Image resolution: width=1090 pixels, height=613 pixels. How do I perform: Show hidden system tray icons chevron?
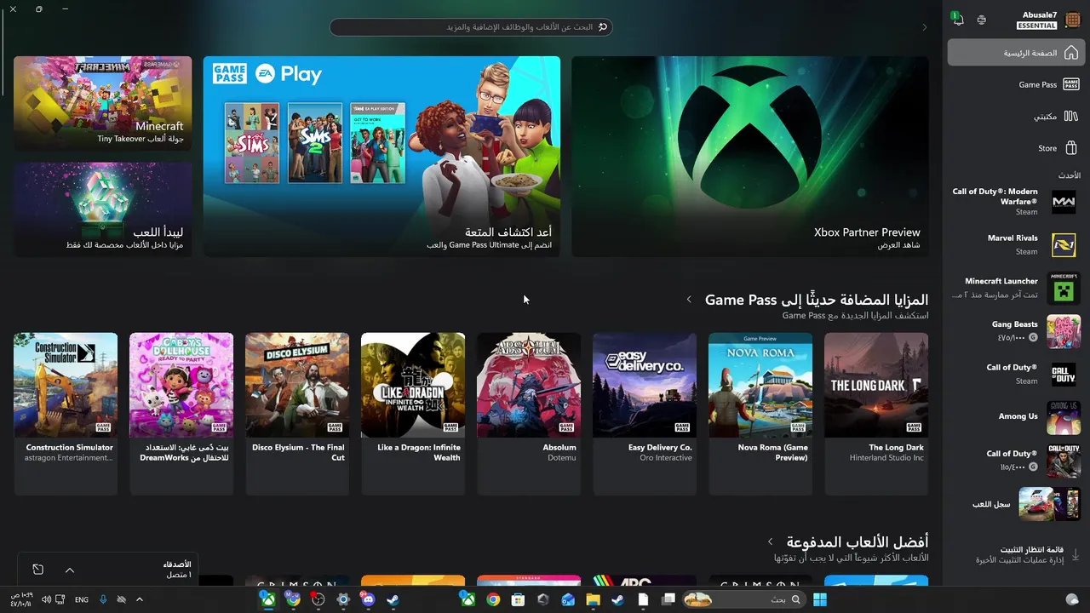(140, 600)
